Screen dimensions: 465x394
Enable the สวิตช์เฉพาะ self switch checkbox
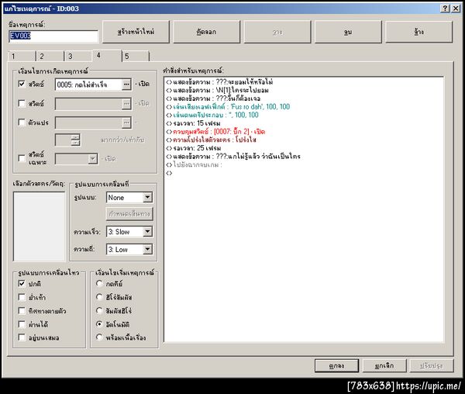22,158
